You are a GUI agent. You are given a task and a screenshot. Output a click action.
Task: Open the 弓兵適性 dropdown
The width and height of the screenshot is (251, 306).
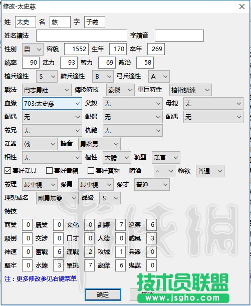(x=159, y=76)
